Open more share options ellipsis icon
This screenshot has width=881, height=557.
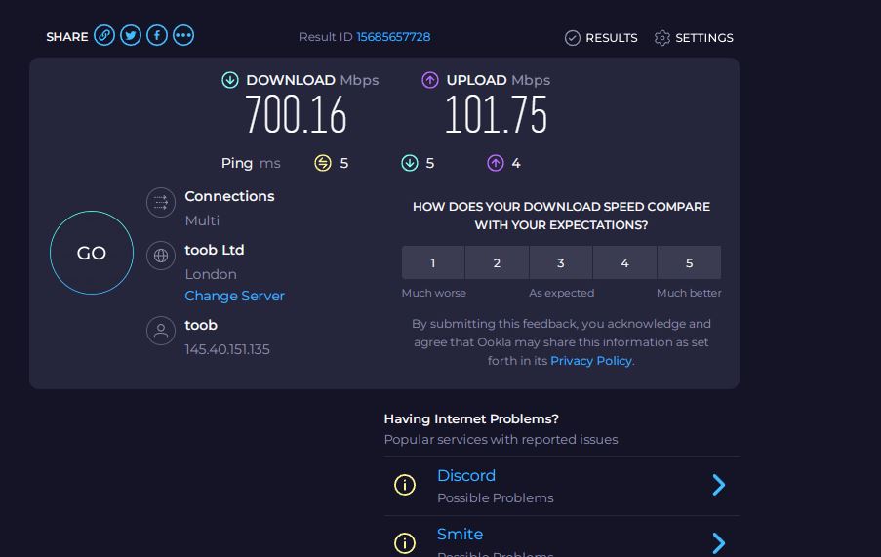(183, 35)
